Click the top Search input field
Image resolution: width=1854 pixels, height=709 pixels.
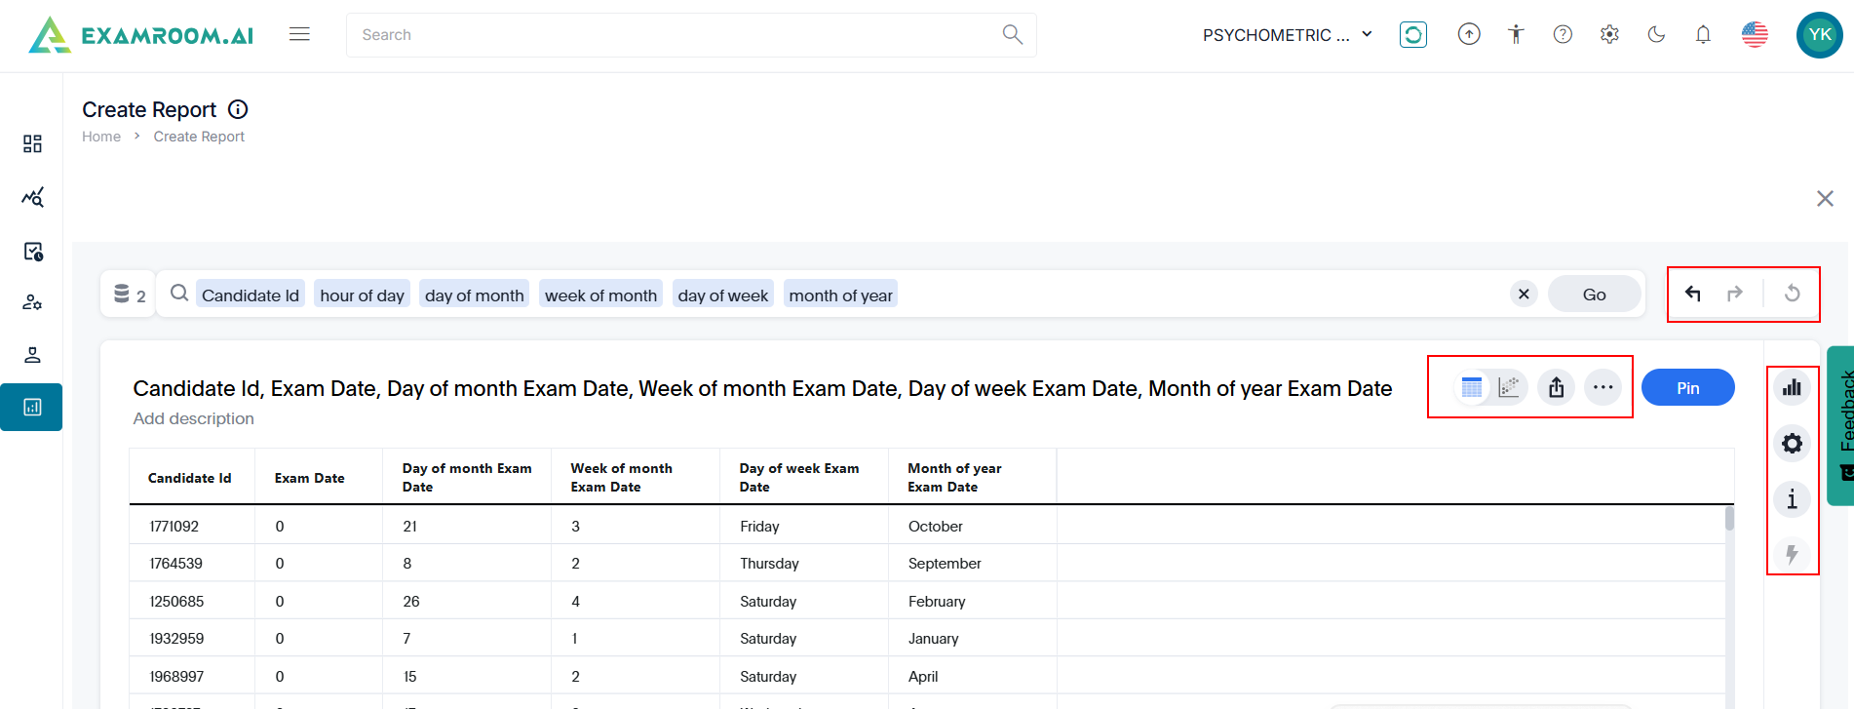pyautogui.click(x=673, y=35)
